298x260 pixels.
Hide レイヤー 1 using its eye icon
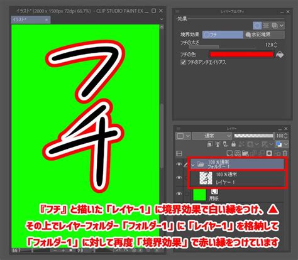(179, 178)
